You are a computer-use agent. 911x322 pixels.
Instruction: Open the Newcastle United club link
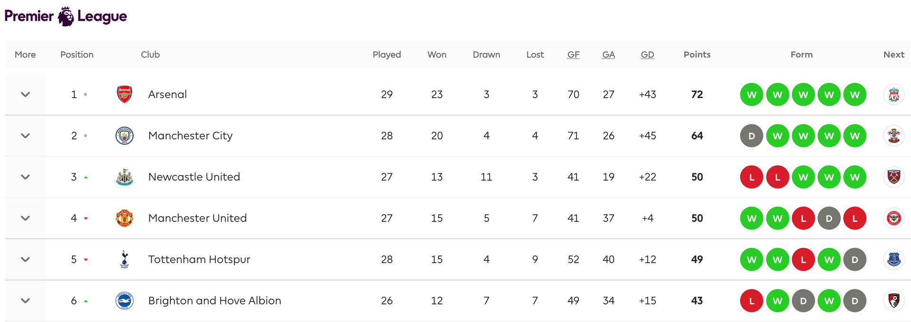click(194, 177)
